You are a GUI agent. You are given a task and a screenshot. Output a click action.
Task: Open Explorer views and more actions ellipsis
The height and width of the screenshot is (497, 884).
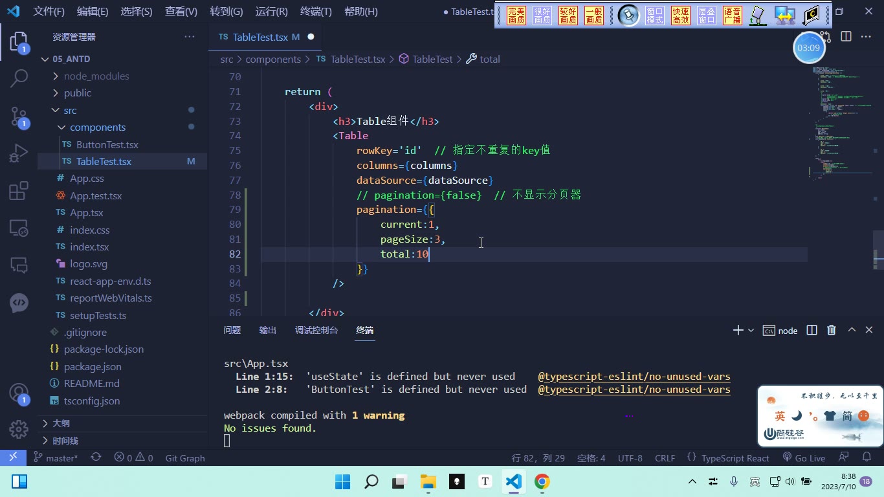click(x=190, y=37)
